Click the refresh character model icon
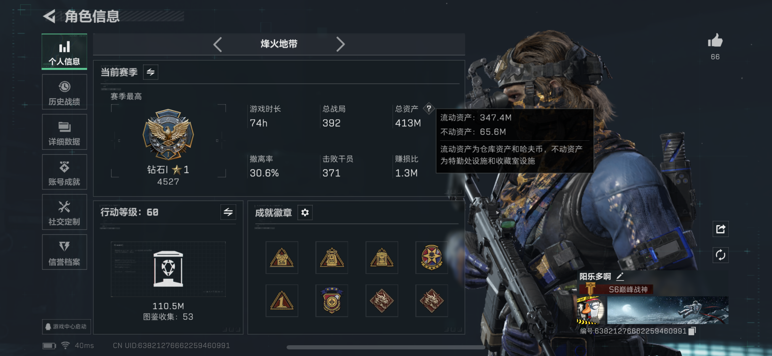The height and width of the screenshot is (356, 772). click(x=720, y=255)
